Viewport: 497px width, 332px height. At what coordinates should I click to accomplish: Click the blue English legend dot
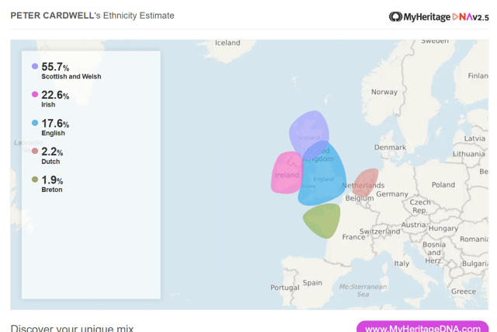pos(35,123)
